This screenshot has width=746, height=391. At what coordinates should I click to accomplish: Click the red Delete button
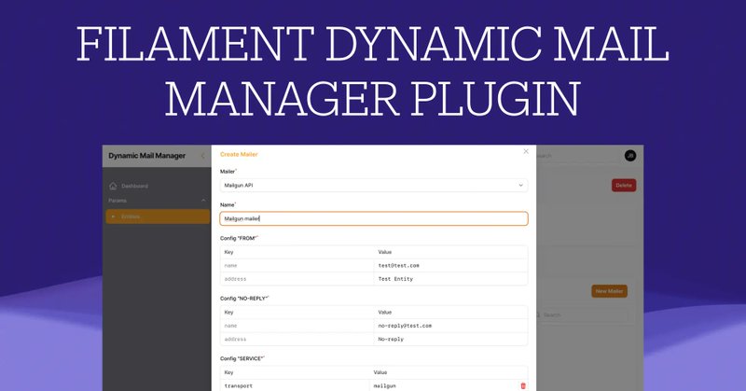[x=624, y=186]
